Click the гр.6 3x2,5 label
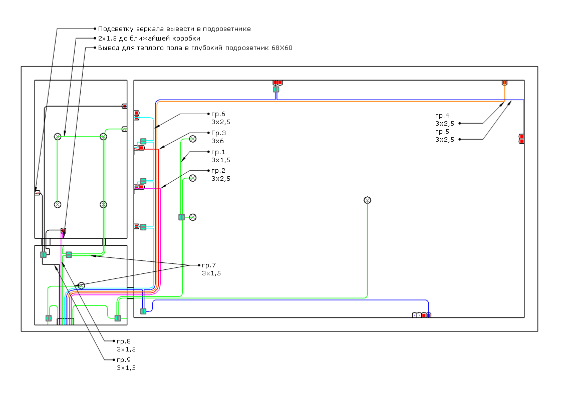Screen dimensions: 562x397 [221, 118]
